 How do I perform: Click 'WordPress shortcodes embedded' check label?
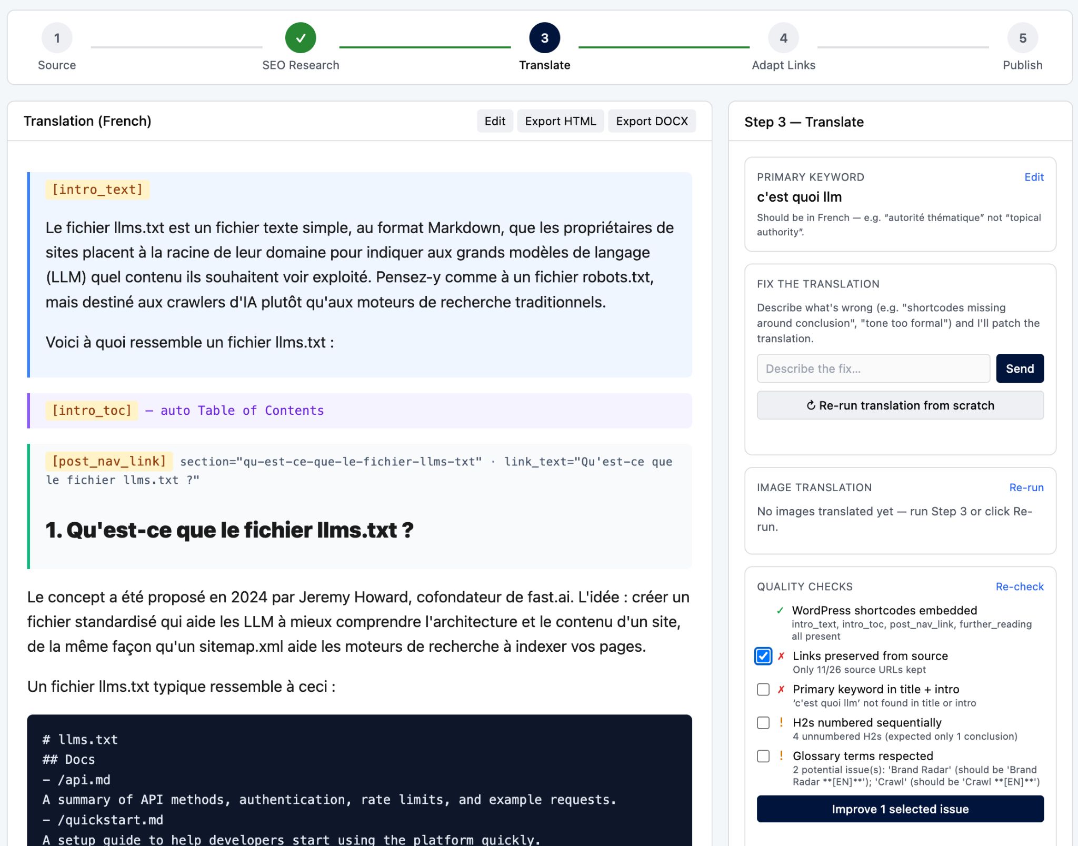pos(884,611)
